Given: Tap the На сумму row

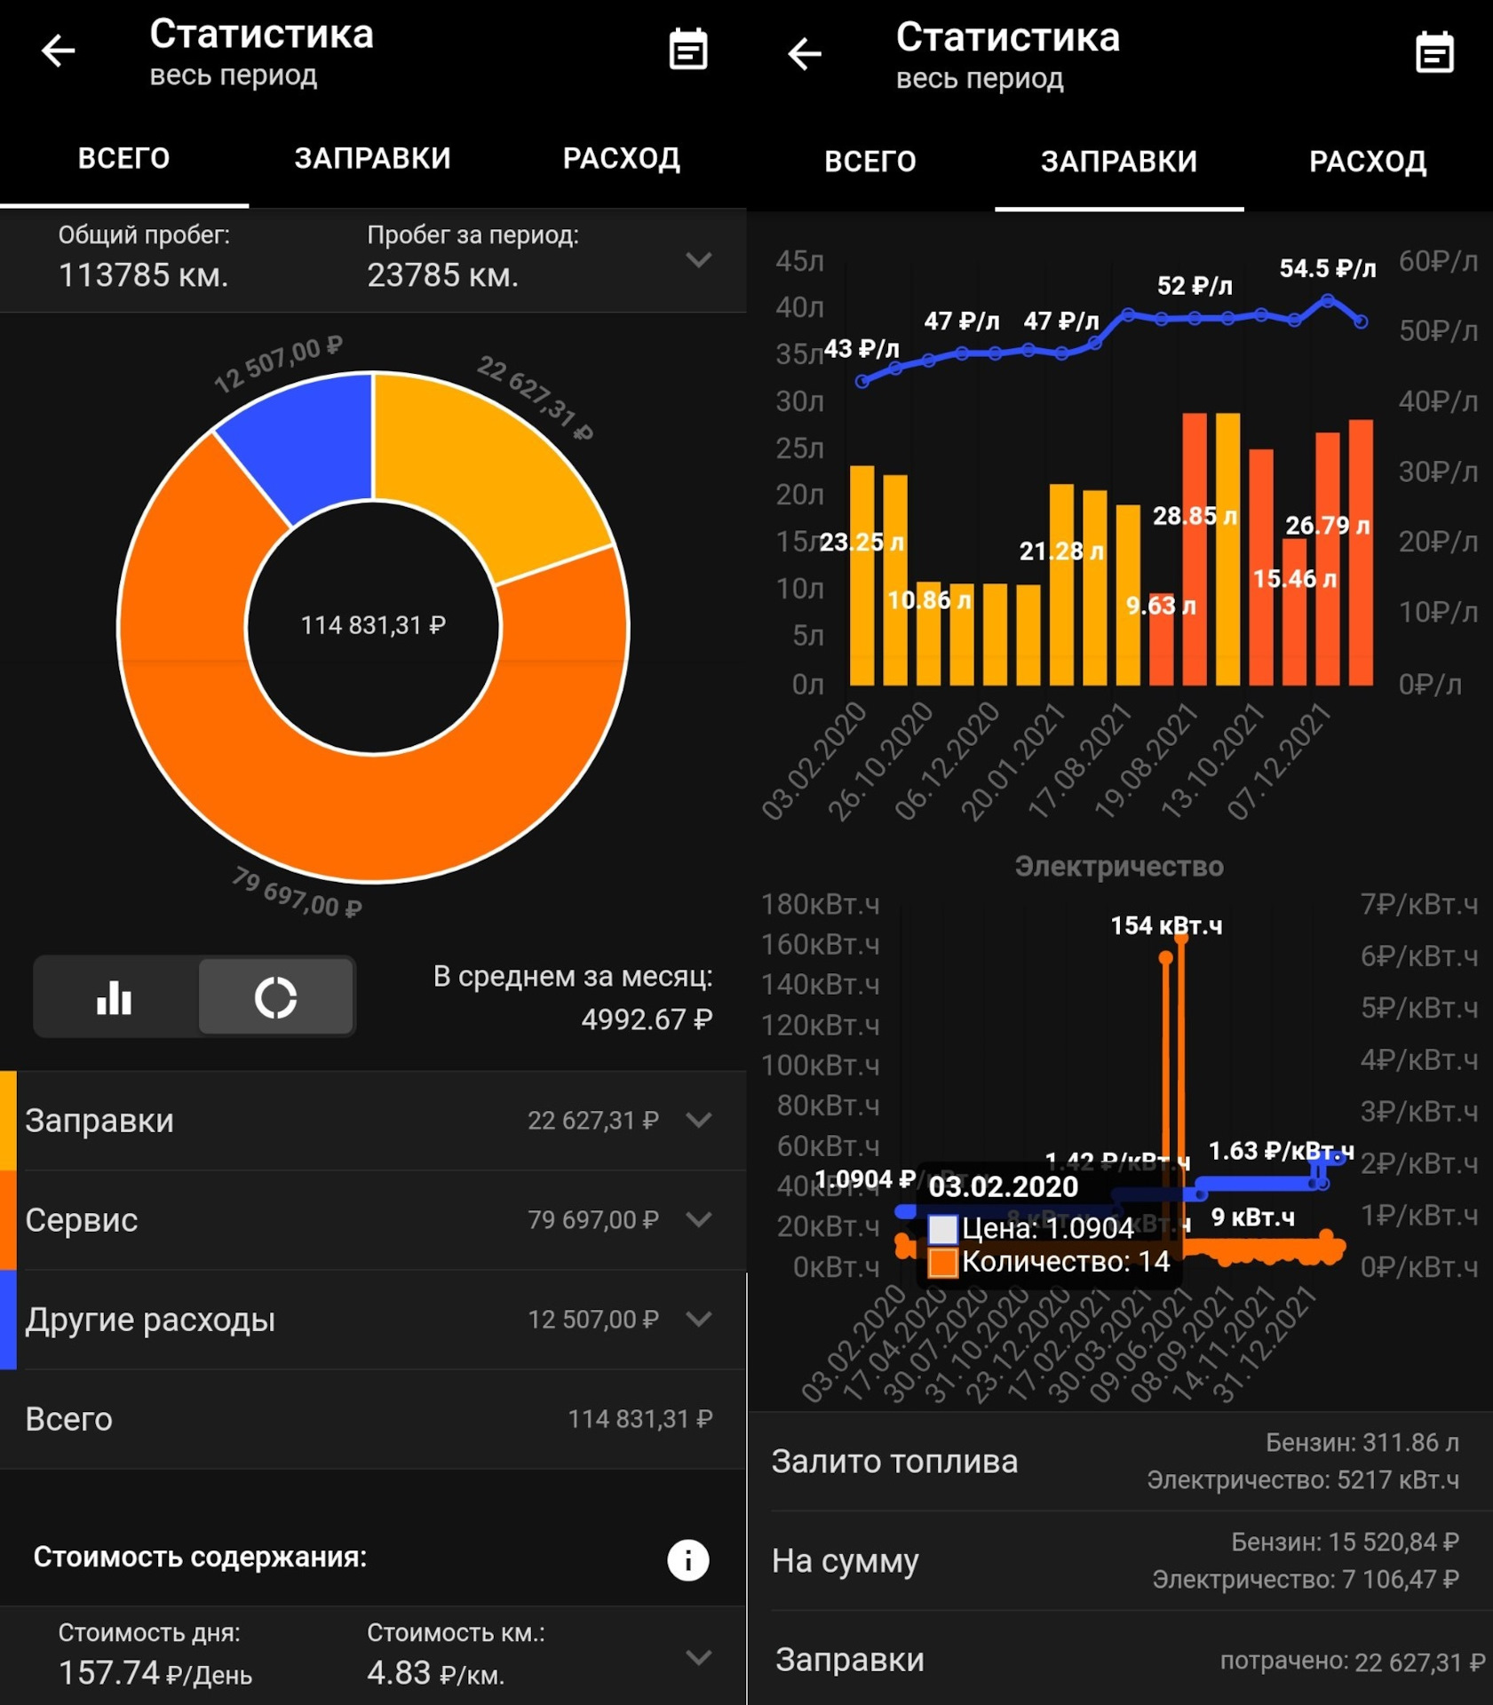Looking at the screenshot, I should pos(1121,1560).
